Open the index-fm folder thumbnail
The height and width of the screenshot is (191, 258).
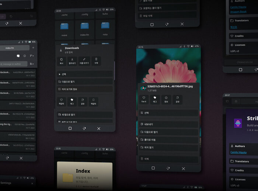coord(85,28)
